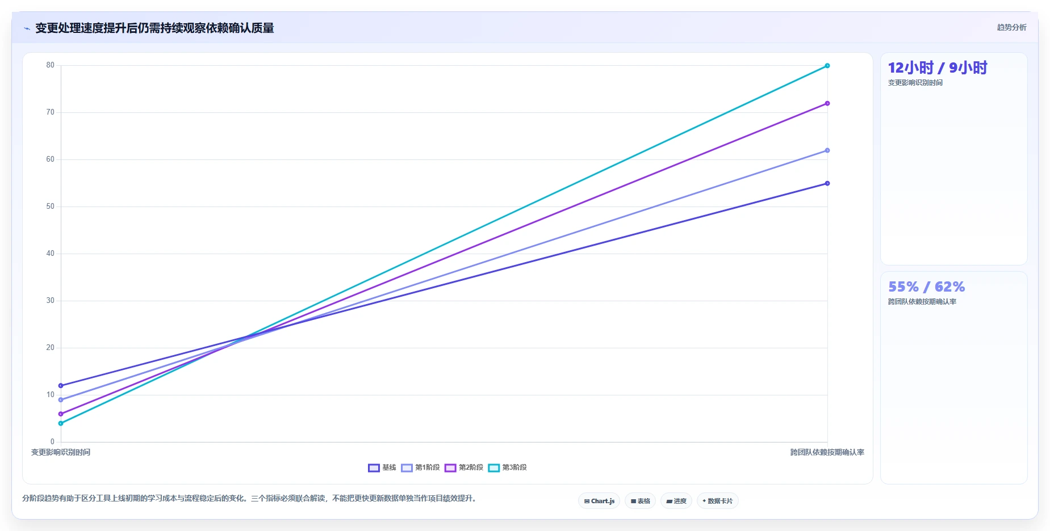The width and height of the screenshot is (1050, 531).
Task: Click the 第2阶段 data point at value 6
Action: pyautogui.click(x=61, y=414)
